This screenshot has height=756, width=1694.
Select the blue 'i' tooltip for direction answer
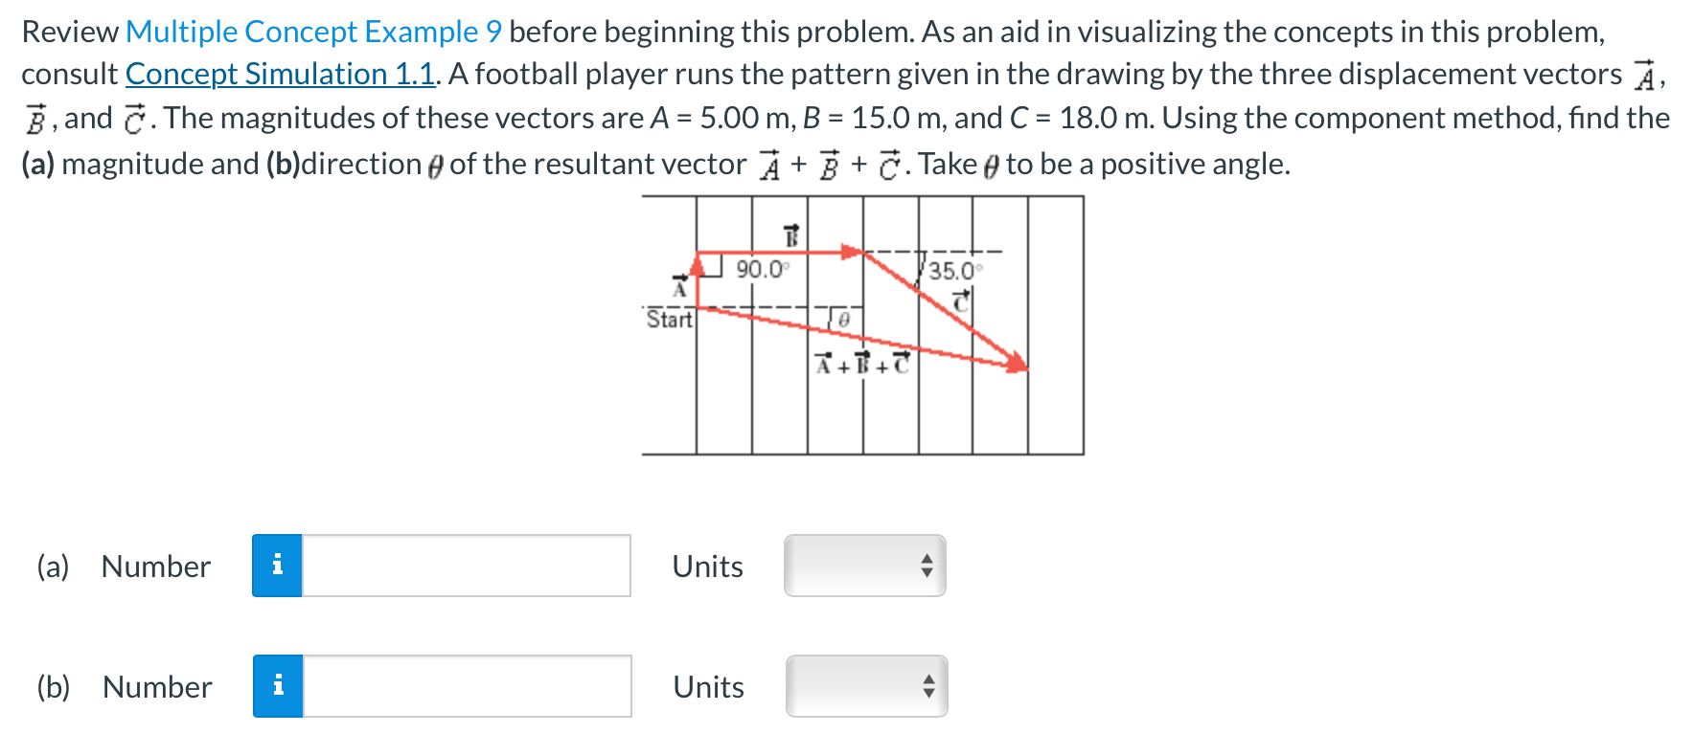pyautogui.click(x=278, y=686)
